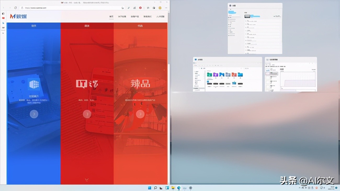340x191 pixels.
Task: Click the Edge profile avatar icon
Action: tap(160, 8)
